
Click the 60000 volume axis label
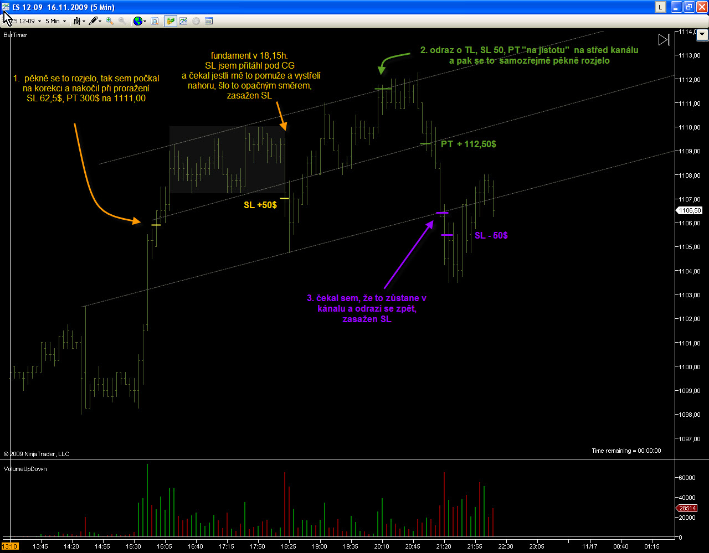click(688, 477)
